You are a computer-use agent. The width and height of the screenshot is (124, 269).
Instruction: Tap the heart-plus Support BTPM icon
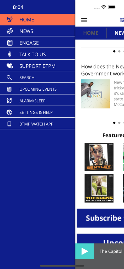pyautogui.click(x=10, y=66)
